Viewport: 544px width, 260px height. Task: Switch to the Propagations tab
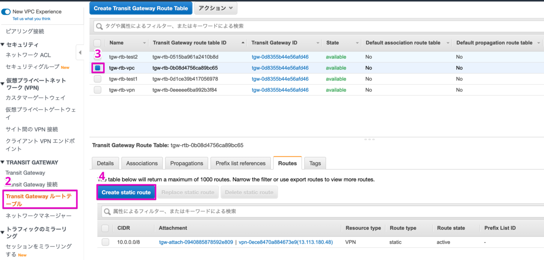click(187, 163)
